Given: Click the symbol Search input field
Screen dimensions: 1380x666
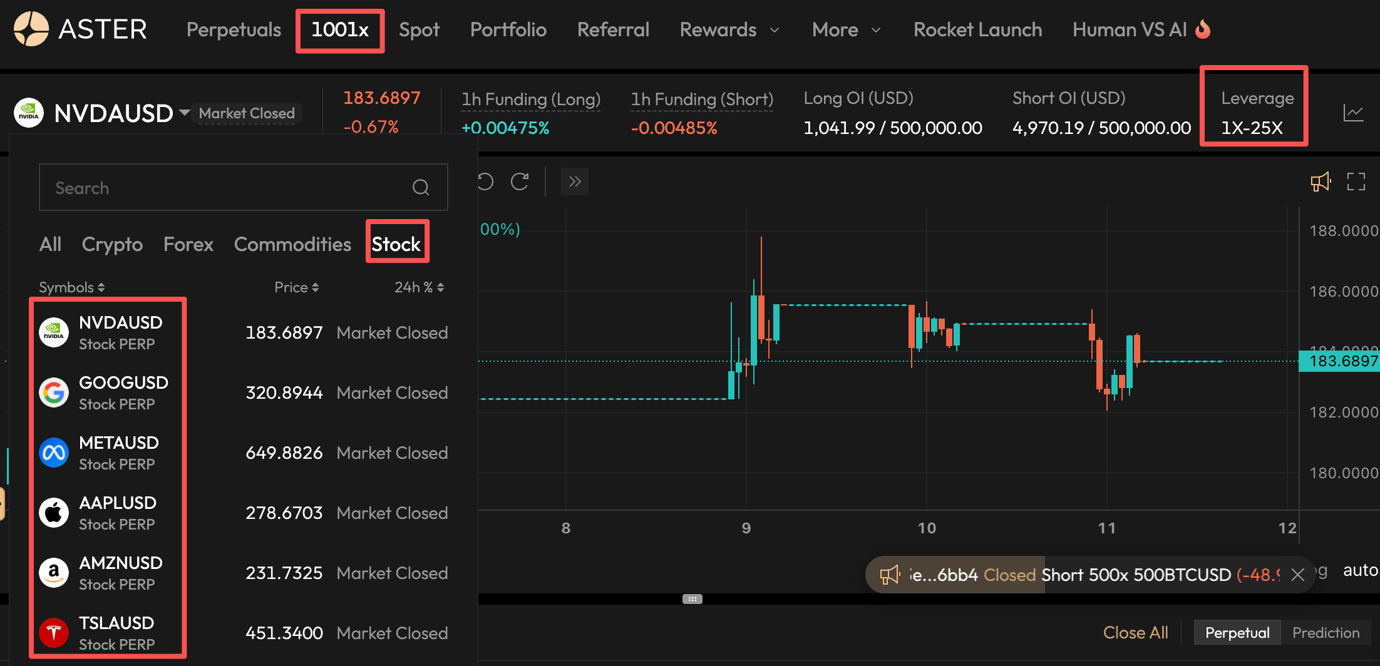Looking at the screenshot, I should (225, 188).
